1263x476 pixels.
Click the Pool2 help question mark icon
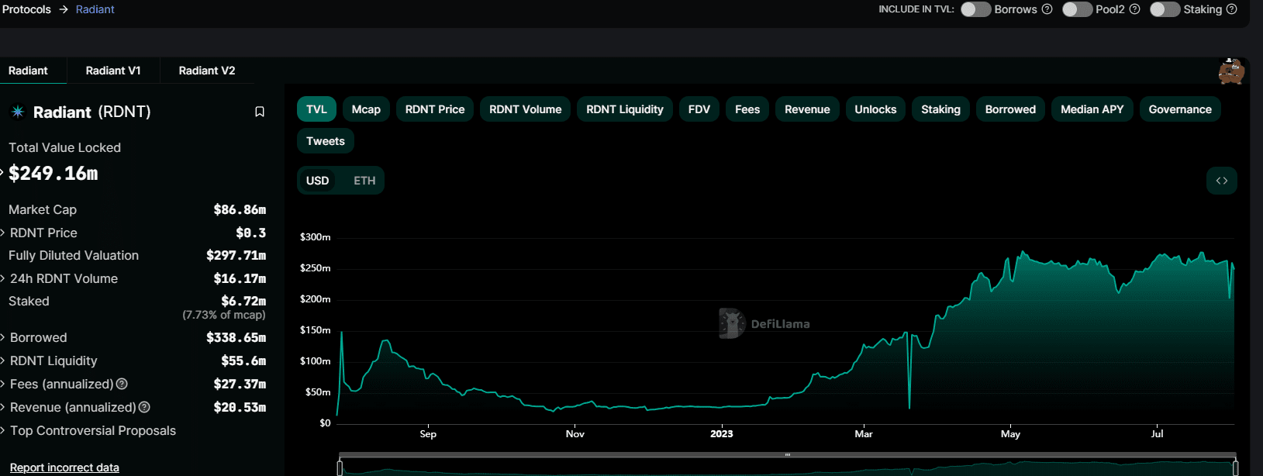point(1134,9)
